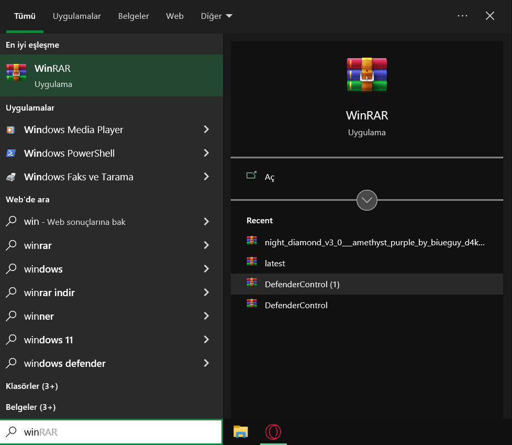512x445 pixels.
Task: Click inside the winRAR search box
Action: point(112,432)
